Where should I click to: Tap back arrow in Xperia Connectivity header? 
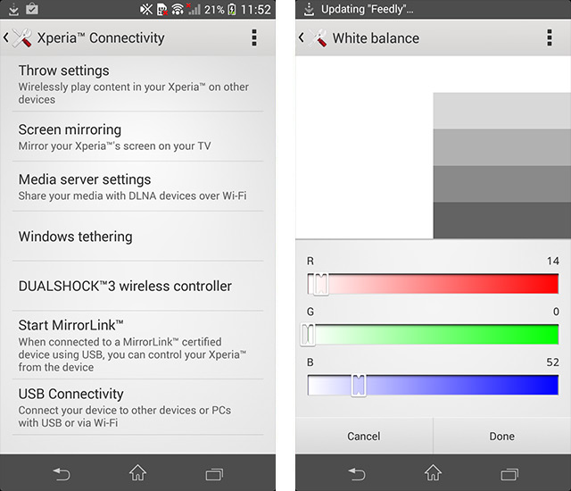6,37
